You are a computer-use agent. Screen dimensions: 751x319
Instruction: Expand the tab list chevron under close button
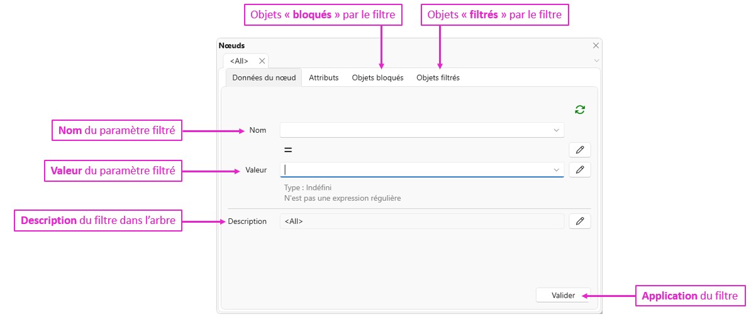596,61
